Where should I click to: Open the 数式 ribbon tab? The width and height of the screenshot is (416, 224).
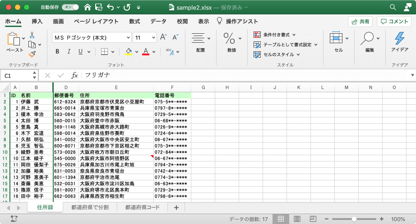134,22
